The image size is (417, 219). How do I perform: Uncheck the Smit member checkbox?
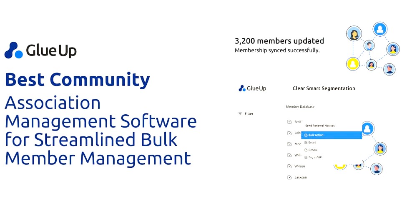pos(289,122)
